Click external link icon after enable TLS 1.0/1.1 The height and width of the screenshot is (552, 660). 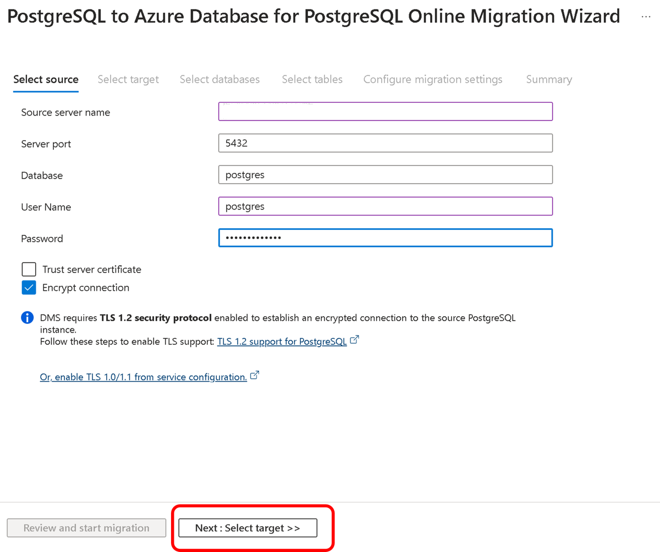coord(255,376)
